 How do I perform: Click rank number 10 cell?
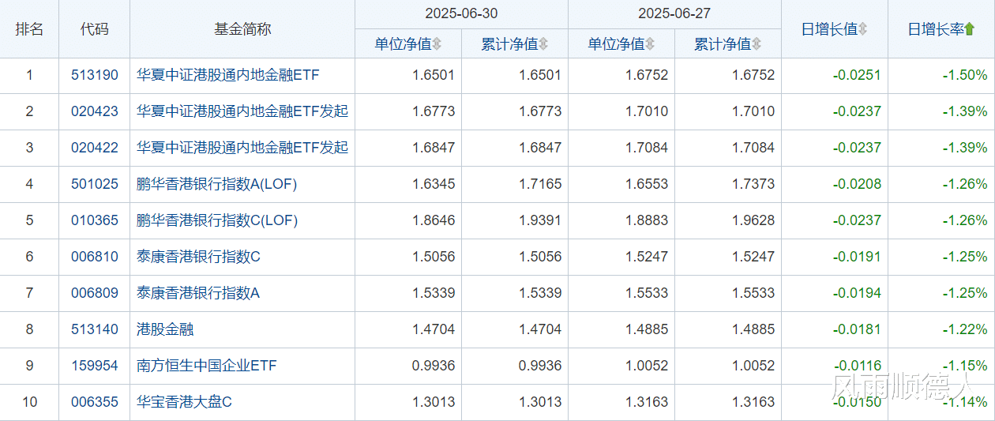click(29, 402)
